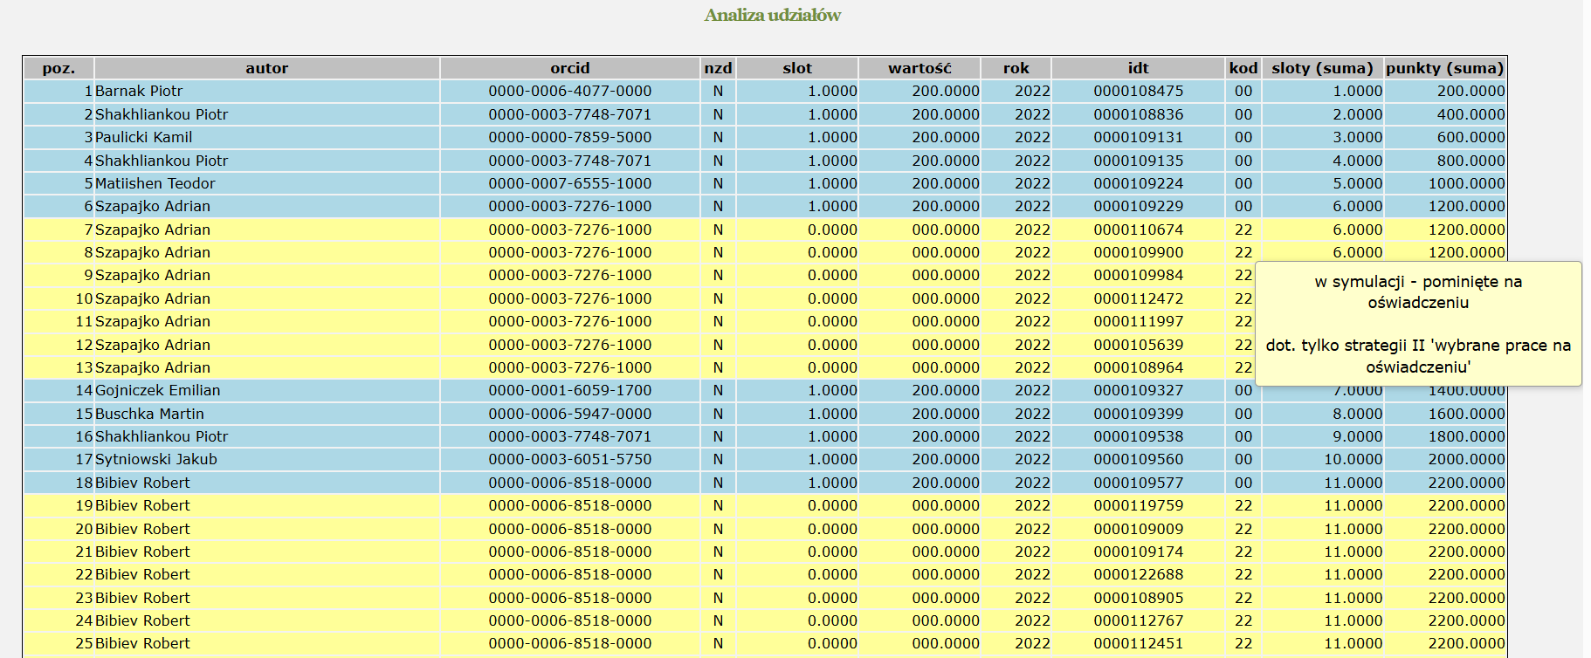
Task: Click the "kod" column header
Action: point(1243,68)
